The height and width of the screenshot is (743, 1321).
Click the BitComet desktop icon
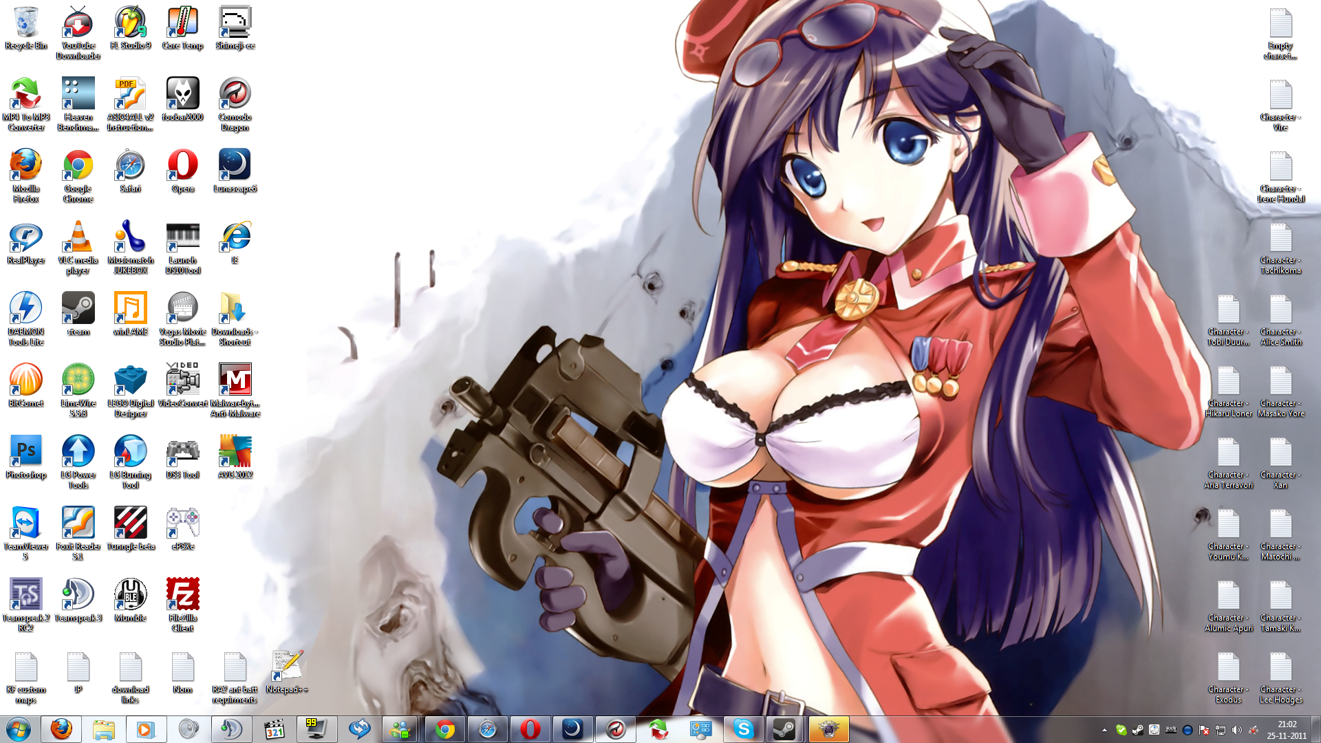point(26,386)
